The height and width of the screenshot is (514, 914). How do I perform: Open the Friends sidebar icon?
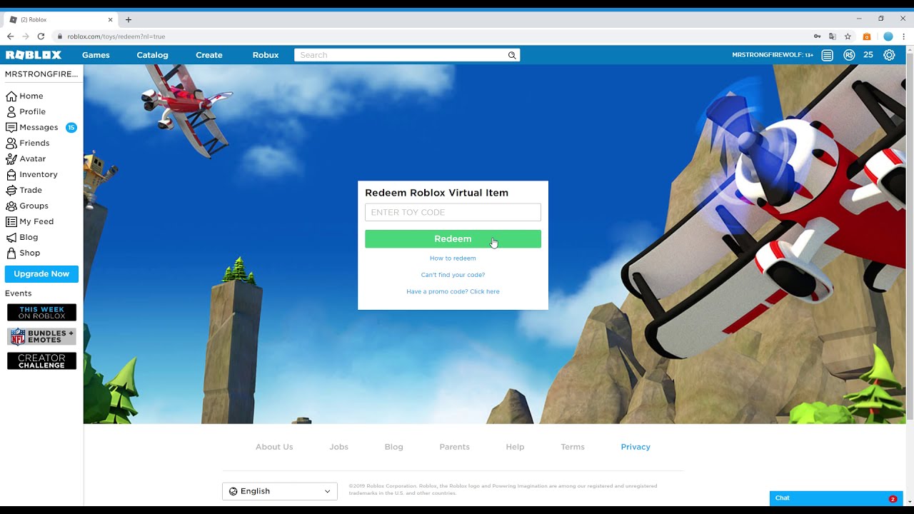point(11,143)
